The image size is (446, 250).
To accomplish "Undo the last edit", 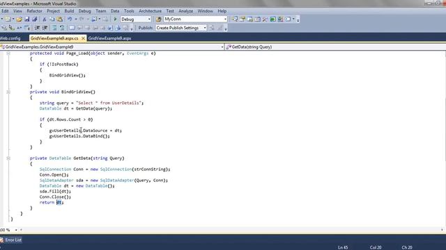I will point(70,19).
